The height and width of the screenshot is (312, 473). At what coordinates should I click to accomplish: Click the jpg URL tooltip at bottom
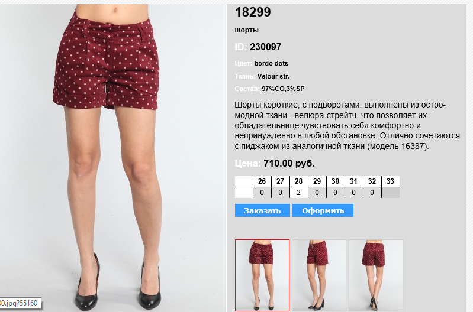point(20,303)
